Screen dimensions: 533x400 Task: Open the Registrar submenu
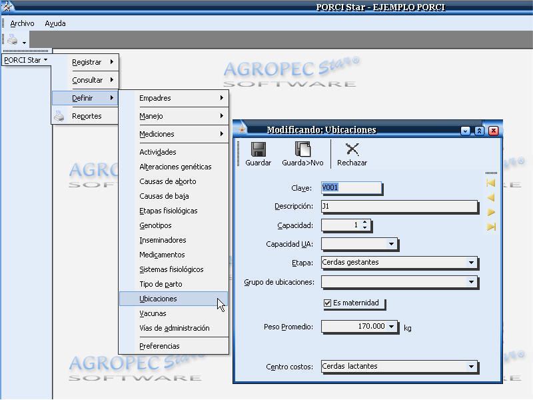[85, 62]
